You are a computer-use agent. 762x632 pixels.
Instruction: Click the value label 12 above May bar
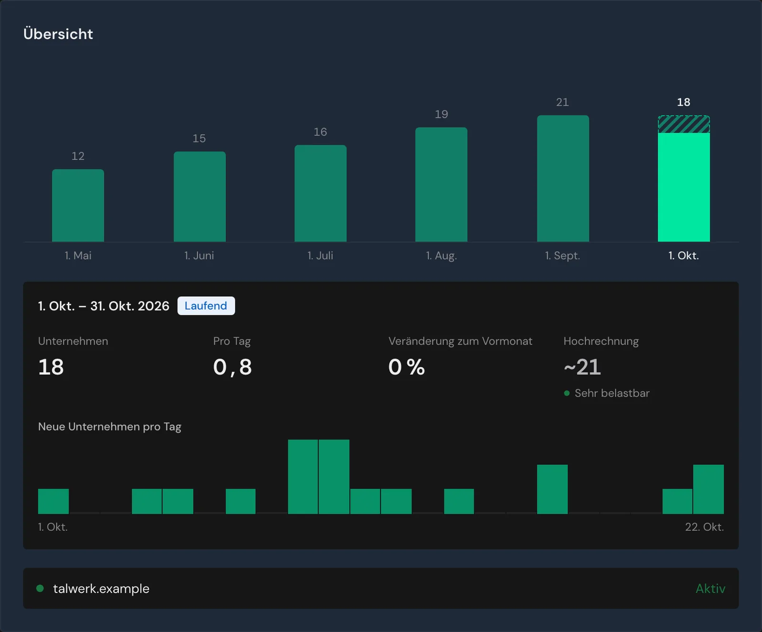[x=78, y=156]
